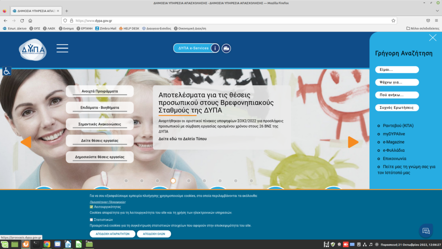
Task: Open the DYPA logo home link
Action: pos(33,50)
